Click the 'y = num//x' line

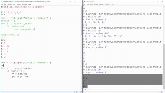point(20,74)
